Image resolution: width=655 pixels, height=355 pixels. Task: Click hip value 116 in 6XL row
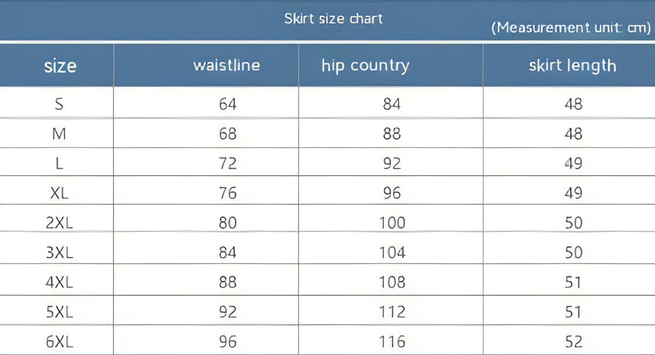pyautogui.click(x=392, y=342)
